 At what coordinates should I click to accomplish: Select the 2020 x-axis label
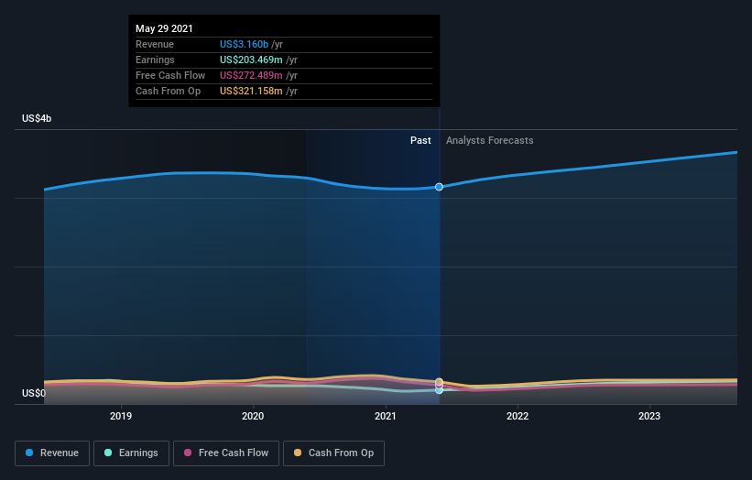point(253,416)
